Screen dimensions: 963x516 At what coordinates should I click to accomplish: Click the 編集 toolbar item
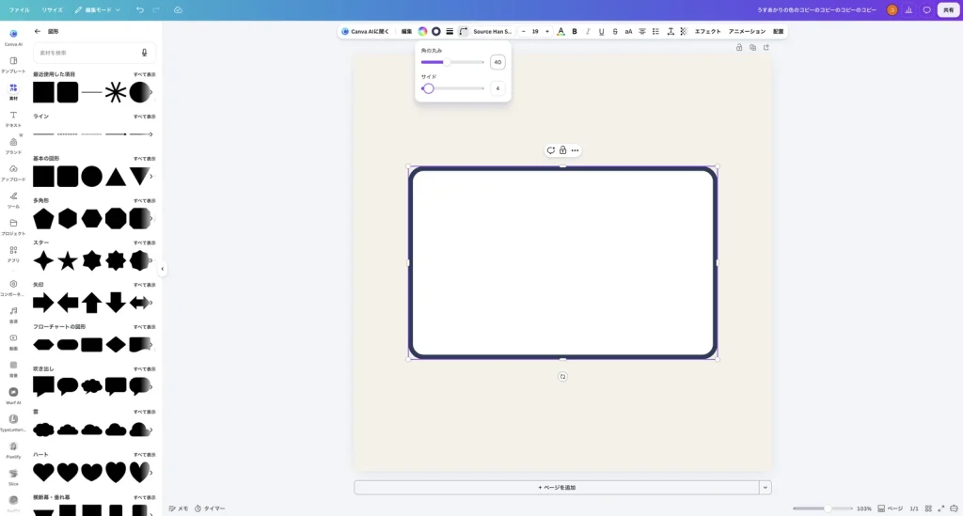pos(406,31)
